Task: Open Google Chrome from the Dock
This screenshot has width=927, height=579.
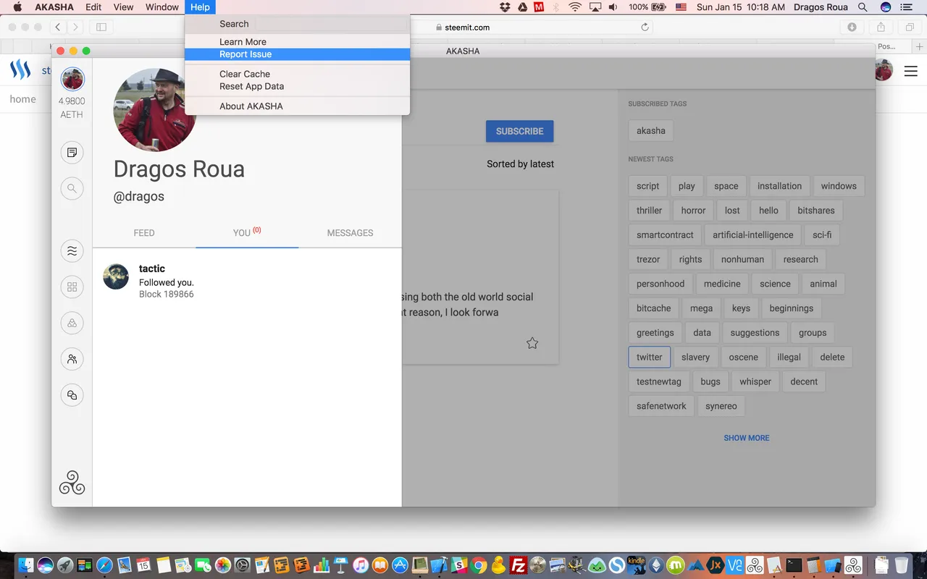Action: pos(479,565)
